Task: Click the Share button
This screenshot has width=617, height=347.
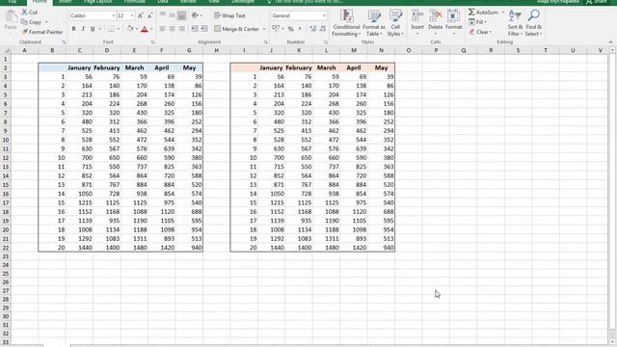Action: [596, 2]
